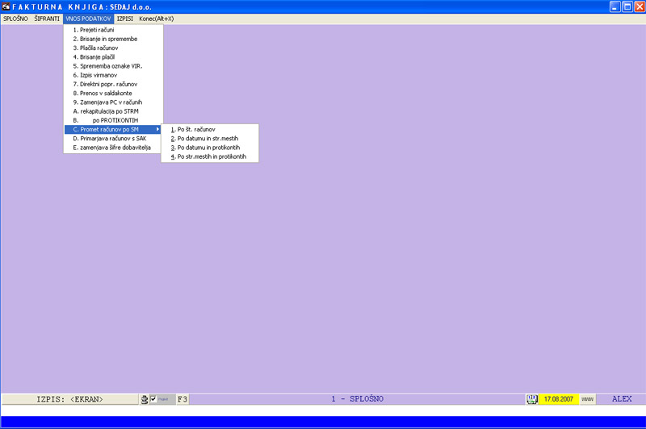
Task: Click the application icon in title bar
Action: tap(6, 6)
